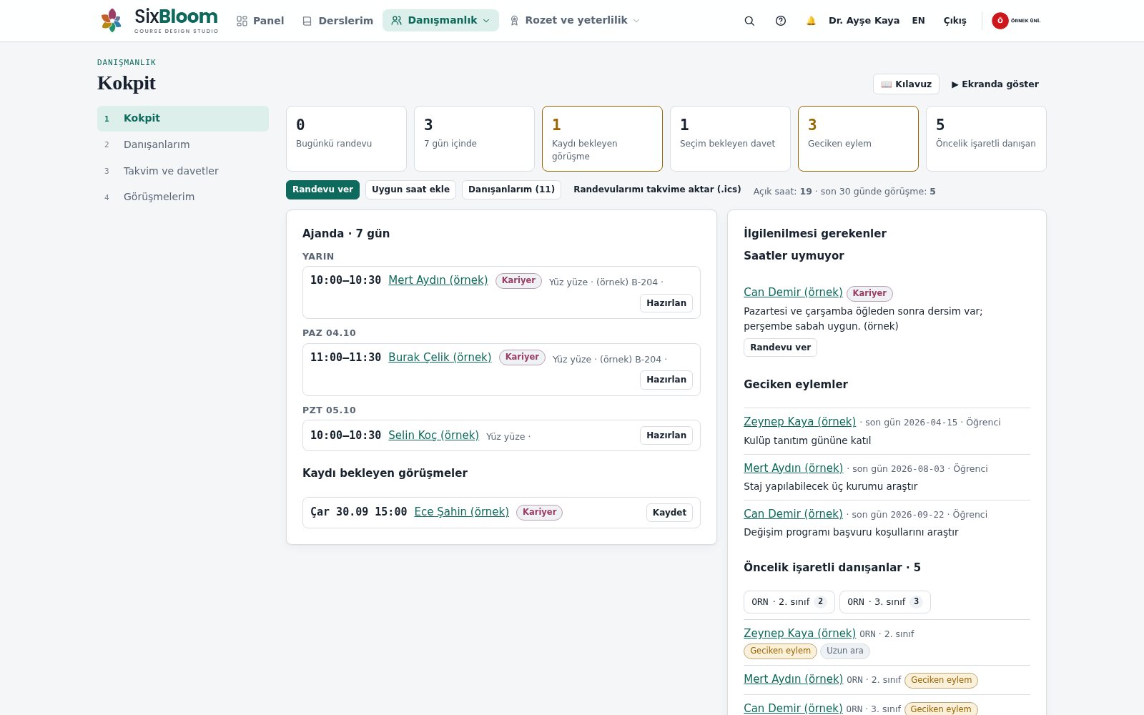1144x715 pixels.
Task: Open Öncelik işaretli danışan stat card
Action: (986, 139)
